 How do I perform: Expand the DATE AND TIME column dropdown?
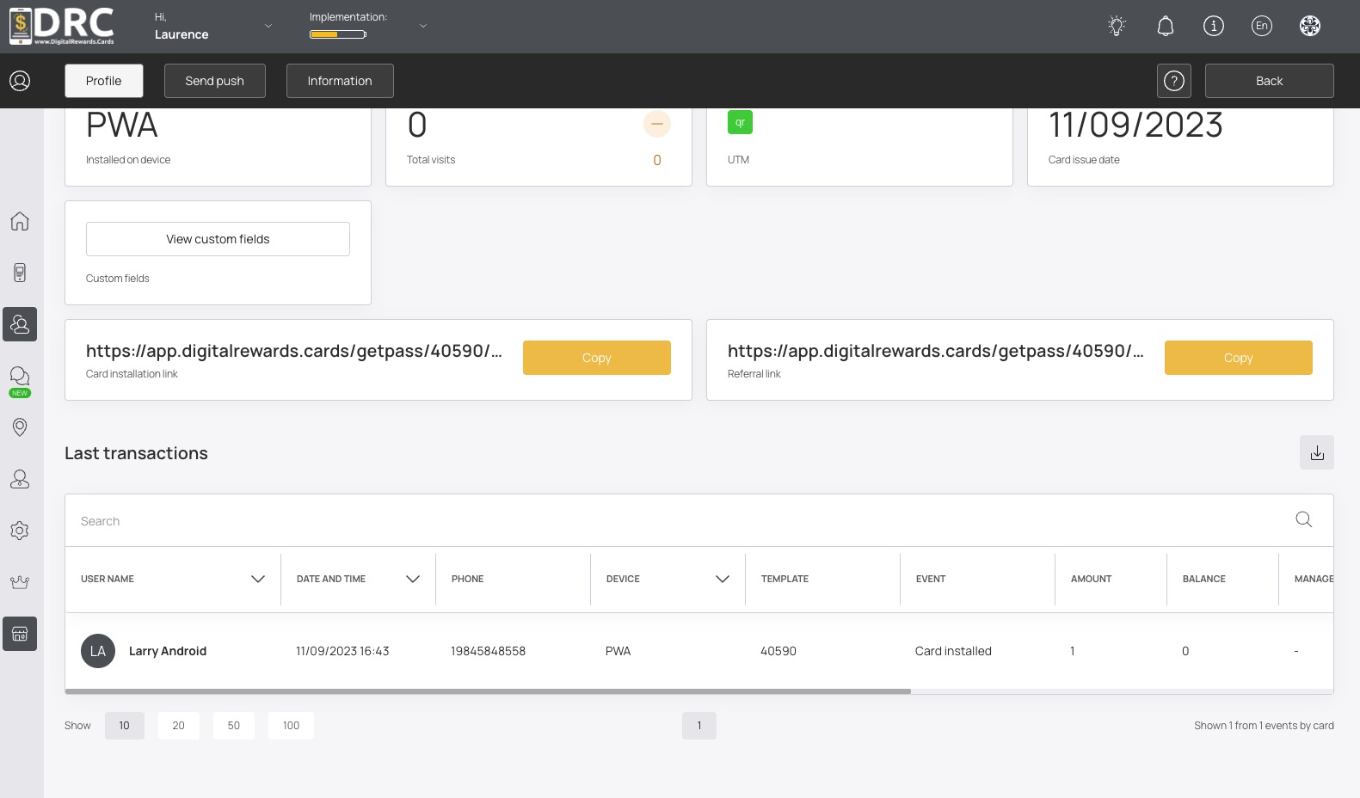coord(412,580)
